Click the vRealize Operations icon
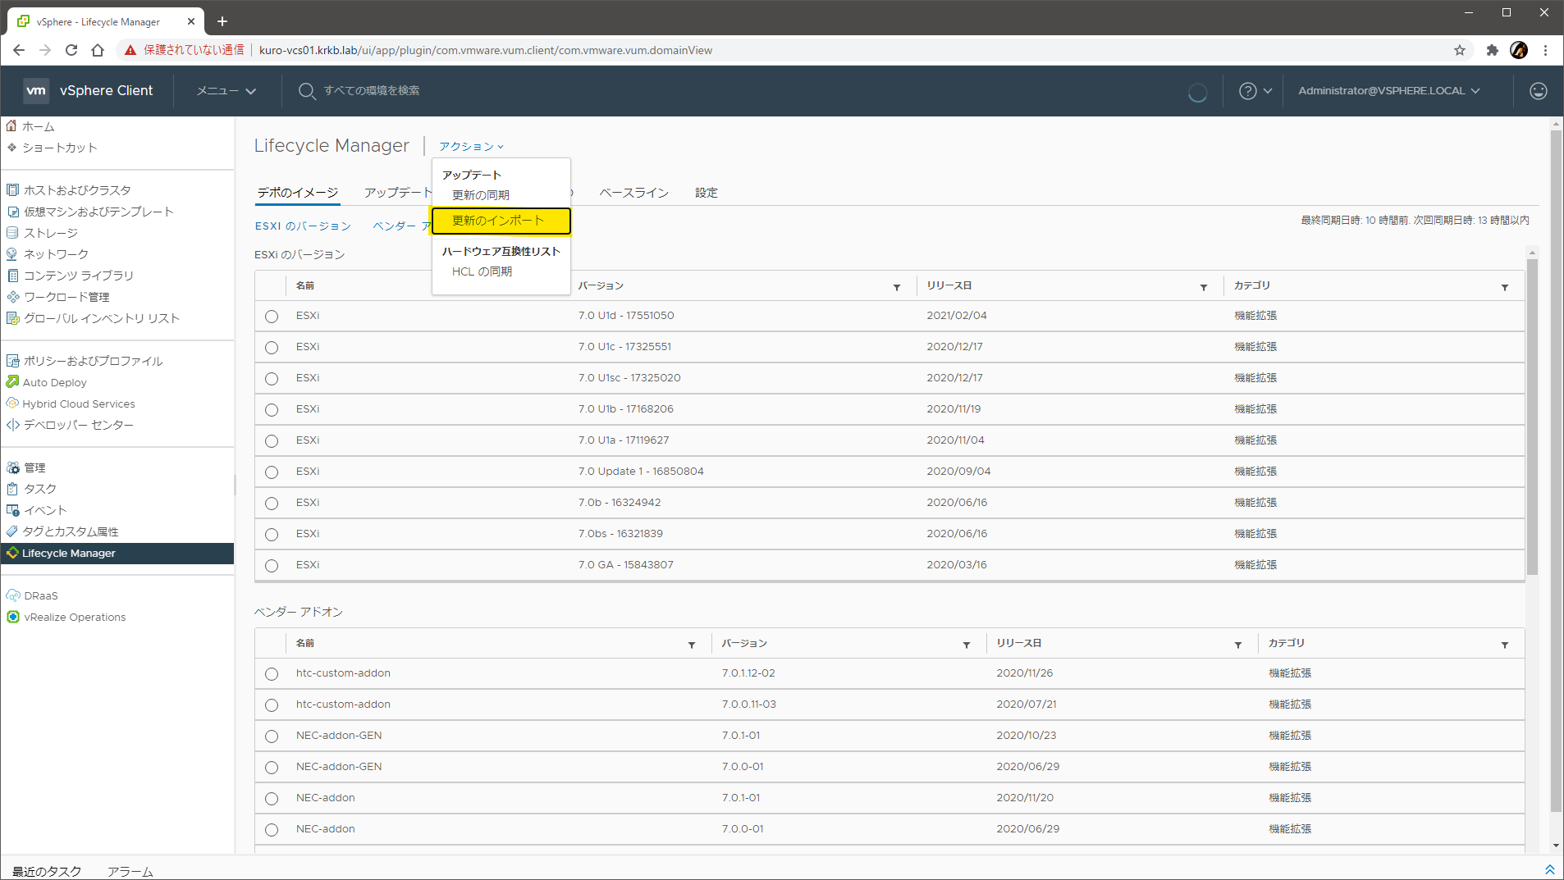The width and height of the screenshot is (1564, 880). 12,617
